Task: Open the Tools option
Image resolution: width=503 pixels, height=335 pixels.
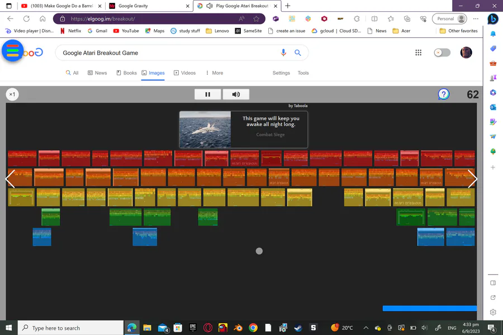Action: point(303,73)
